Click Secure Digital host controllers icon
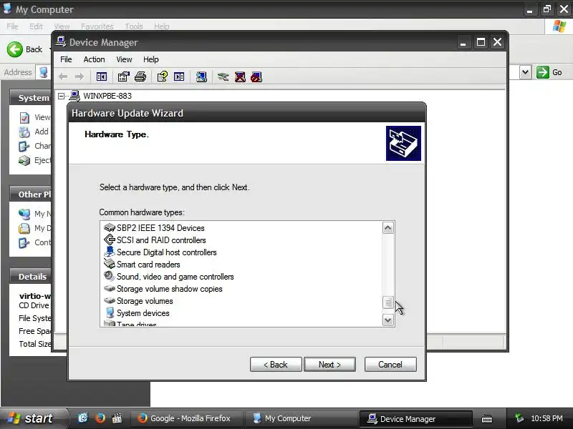573x429 pixels. (x=110, y=252)
